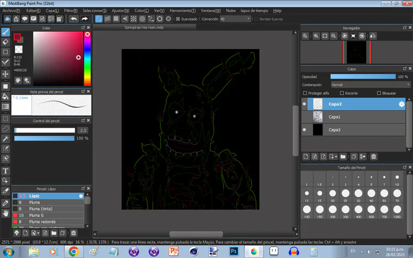Open Capa2 layer settings gear

[401, 104]
